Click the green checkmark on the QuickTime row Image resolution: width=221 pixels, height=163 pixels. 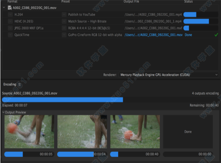coord(216,35)
